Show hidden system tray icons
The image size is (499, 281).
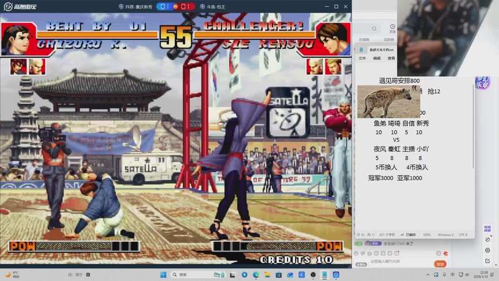(x=428, y=275)
